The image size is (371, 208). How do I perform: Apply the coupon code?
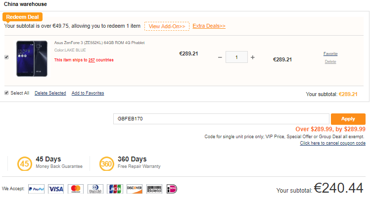pos(348,119)
